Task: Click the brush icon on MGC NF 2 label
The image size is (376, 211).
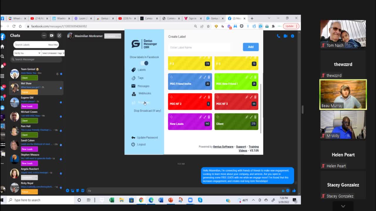Action: point(205,97)
